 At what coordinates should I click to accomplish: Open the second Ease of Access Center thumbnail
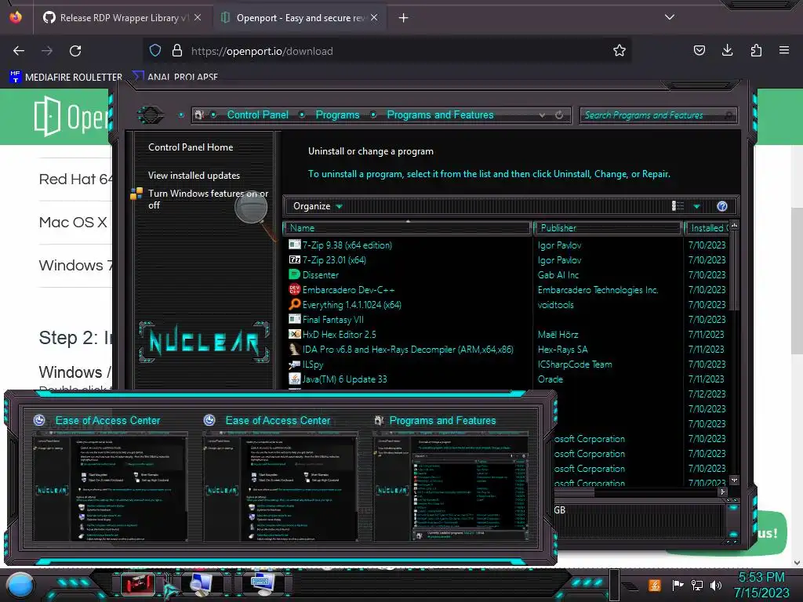coord(280,478)
